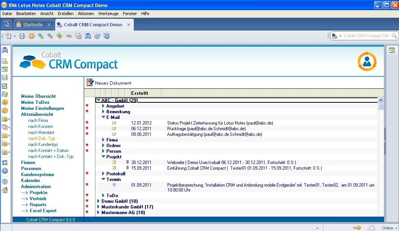Open the Bearbeiten menu
This screenshot has width=399, height=231.
coord(26,14)
